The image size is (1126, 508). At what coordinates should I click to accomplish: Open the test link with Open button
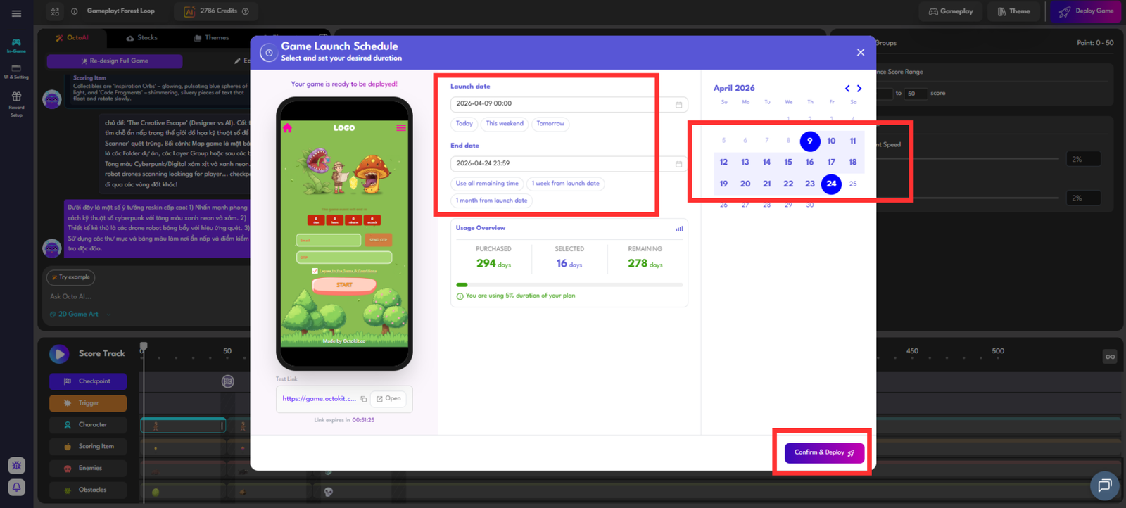tap(388, 399)
